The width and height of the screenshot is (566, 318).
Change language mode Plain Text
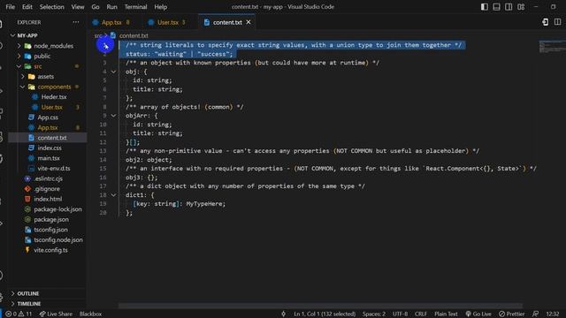coord(446,314)
